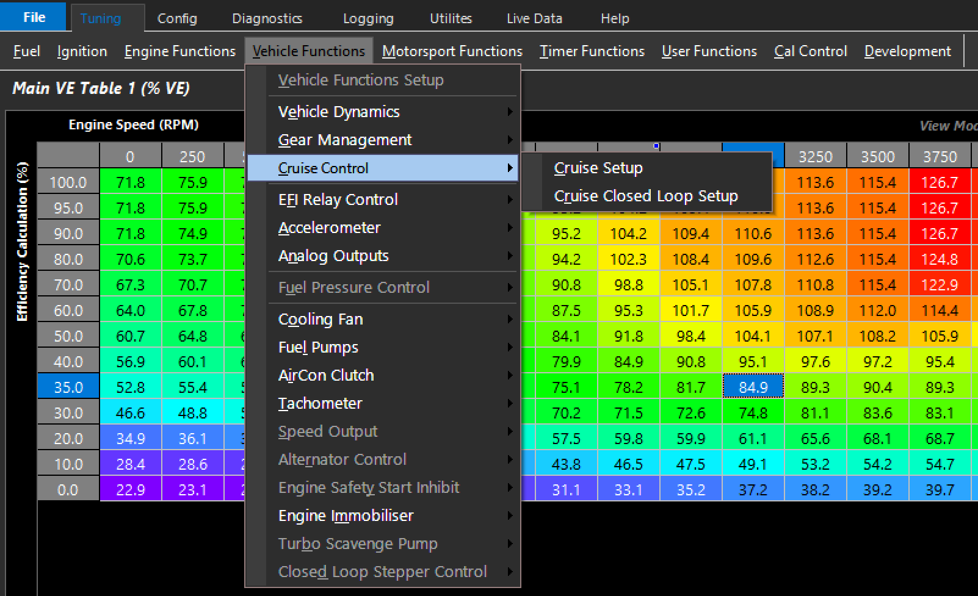Expand the Fuel Pumps submenu

(x=383, y=347)
